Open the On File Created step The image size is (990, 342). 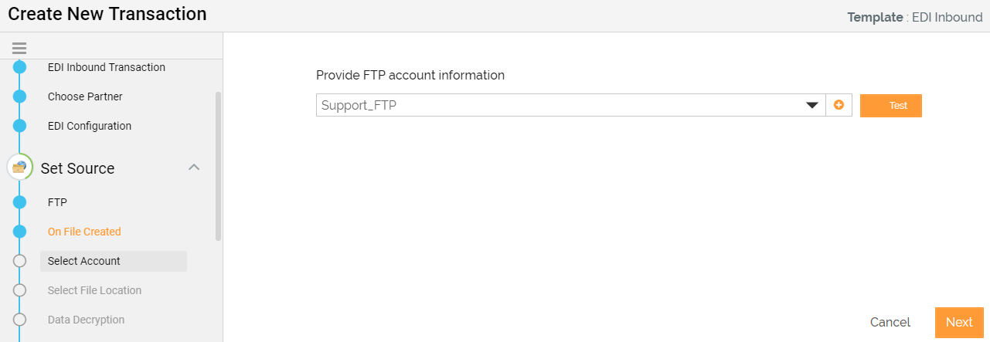pyautogui.click(x=84, y=232)
